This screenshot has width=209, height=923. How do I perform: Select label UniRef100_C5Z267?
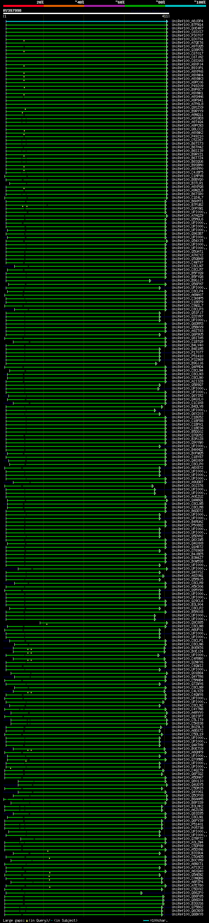187,140
